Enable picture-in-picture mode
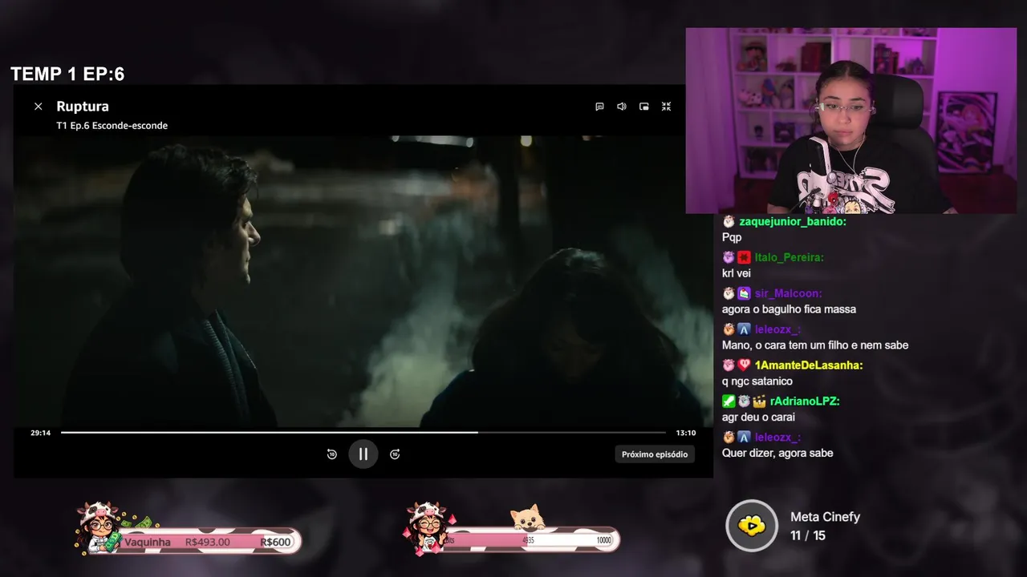Image resolution: width=1027 pixels, height=577 pixels. (643, 106)
